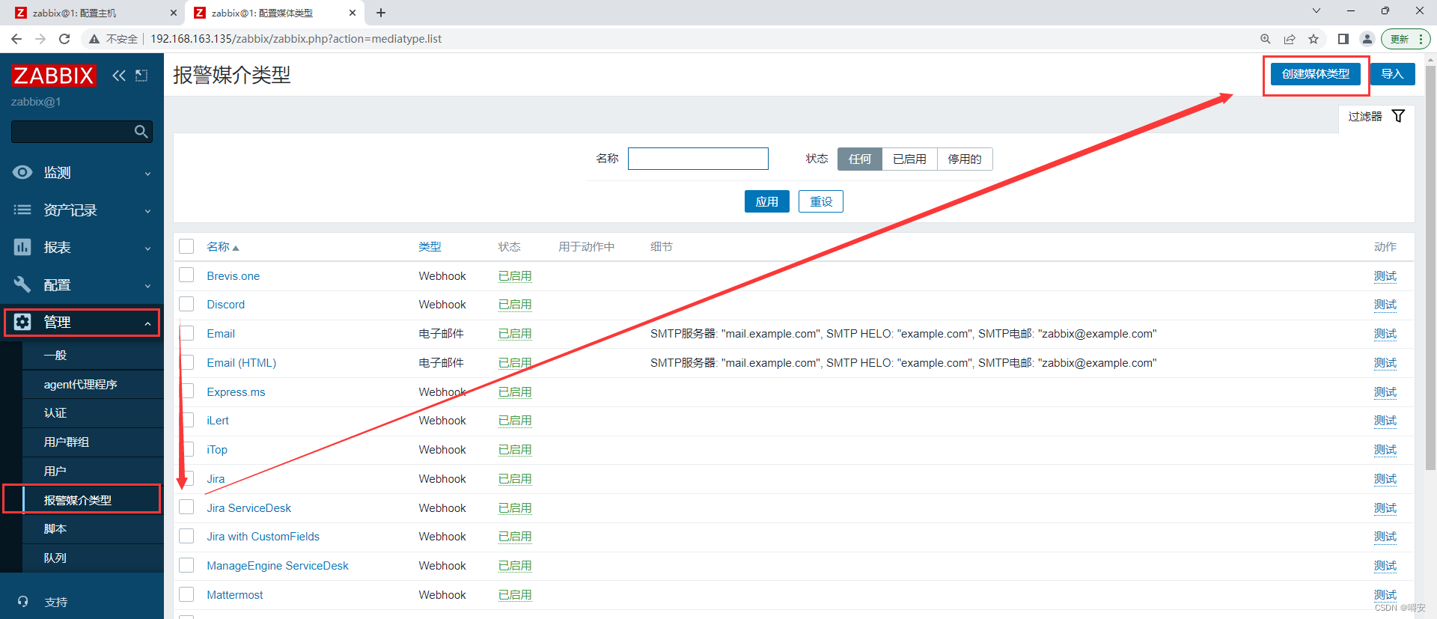Click the 名称 filter input field
This screenshot has width=1437, height=619.
pyautogui.click(x=698, y=159)
